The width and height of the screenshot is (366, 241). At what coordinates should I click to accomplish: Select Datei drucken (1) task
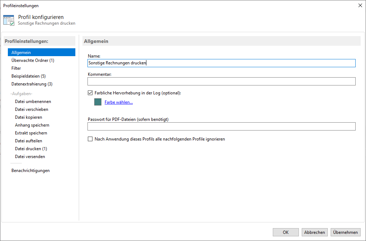pyautogui.click(x=31, y=149)
